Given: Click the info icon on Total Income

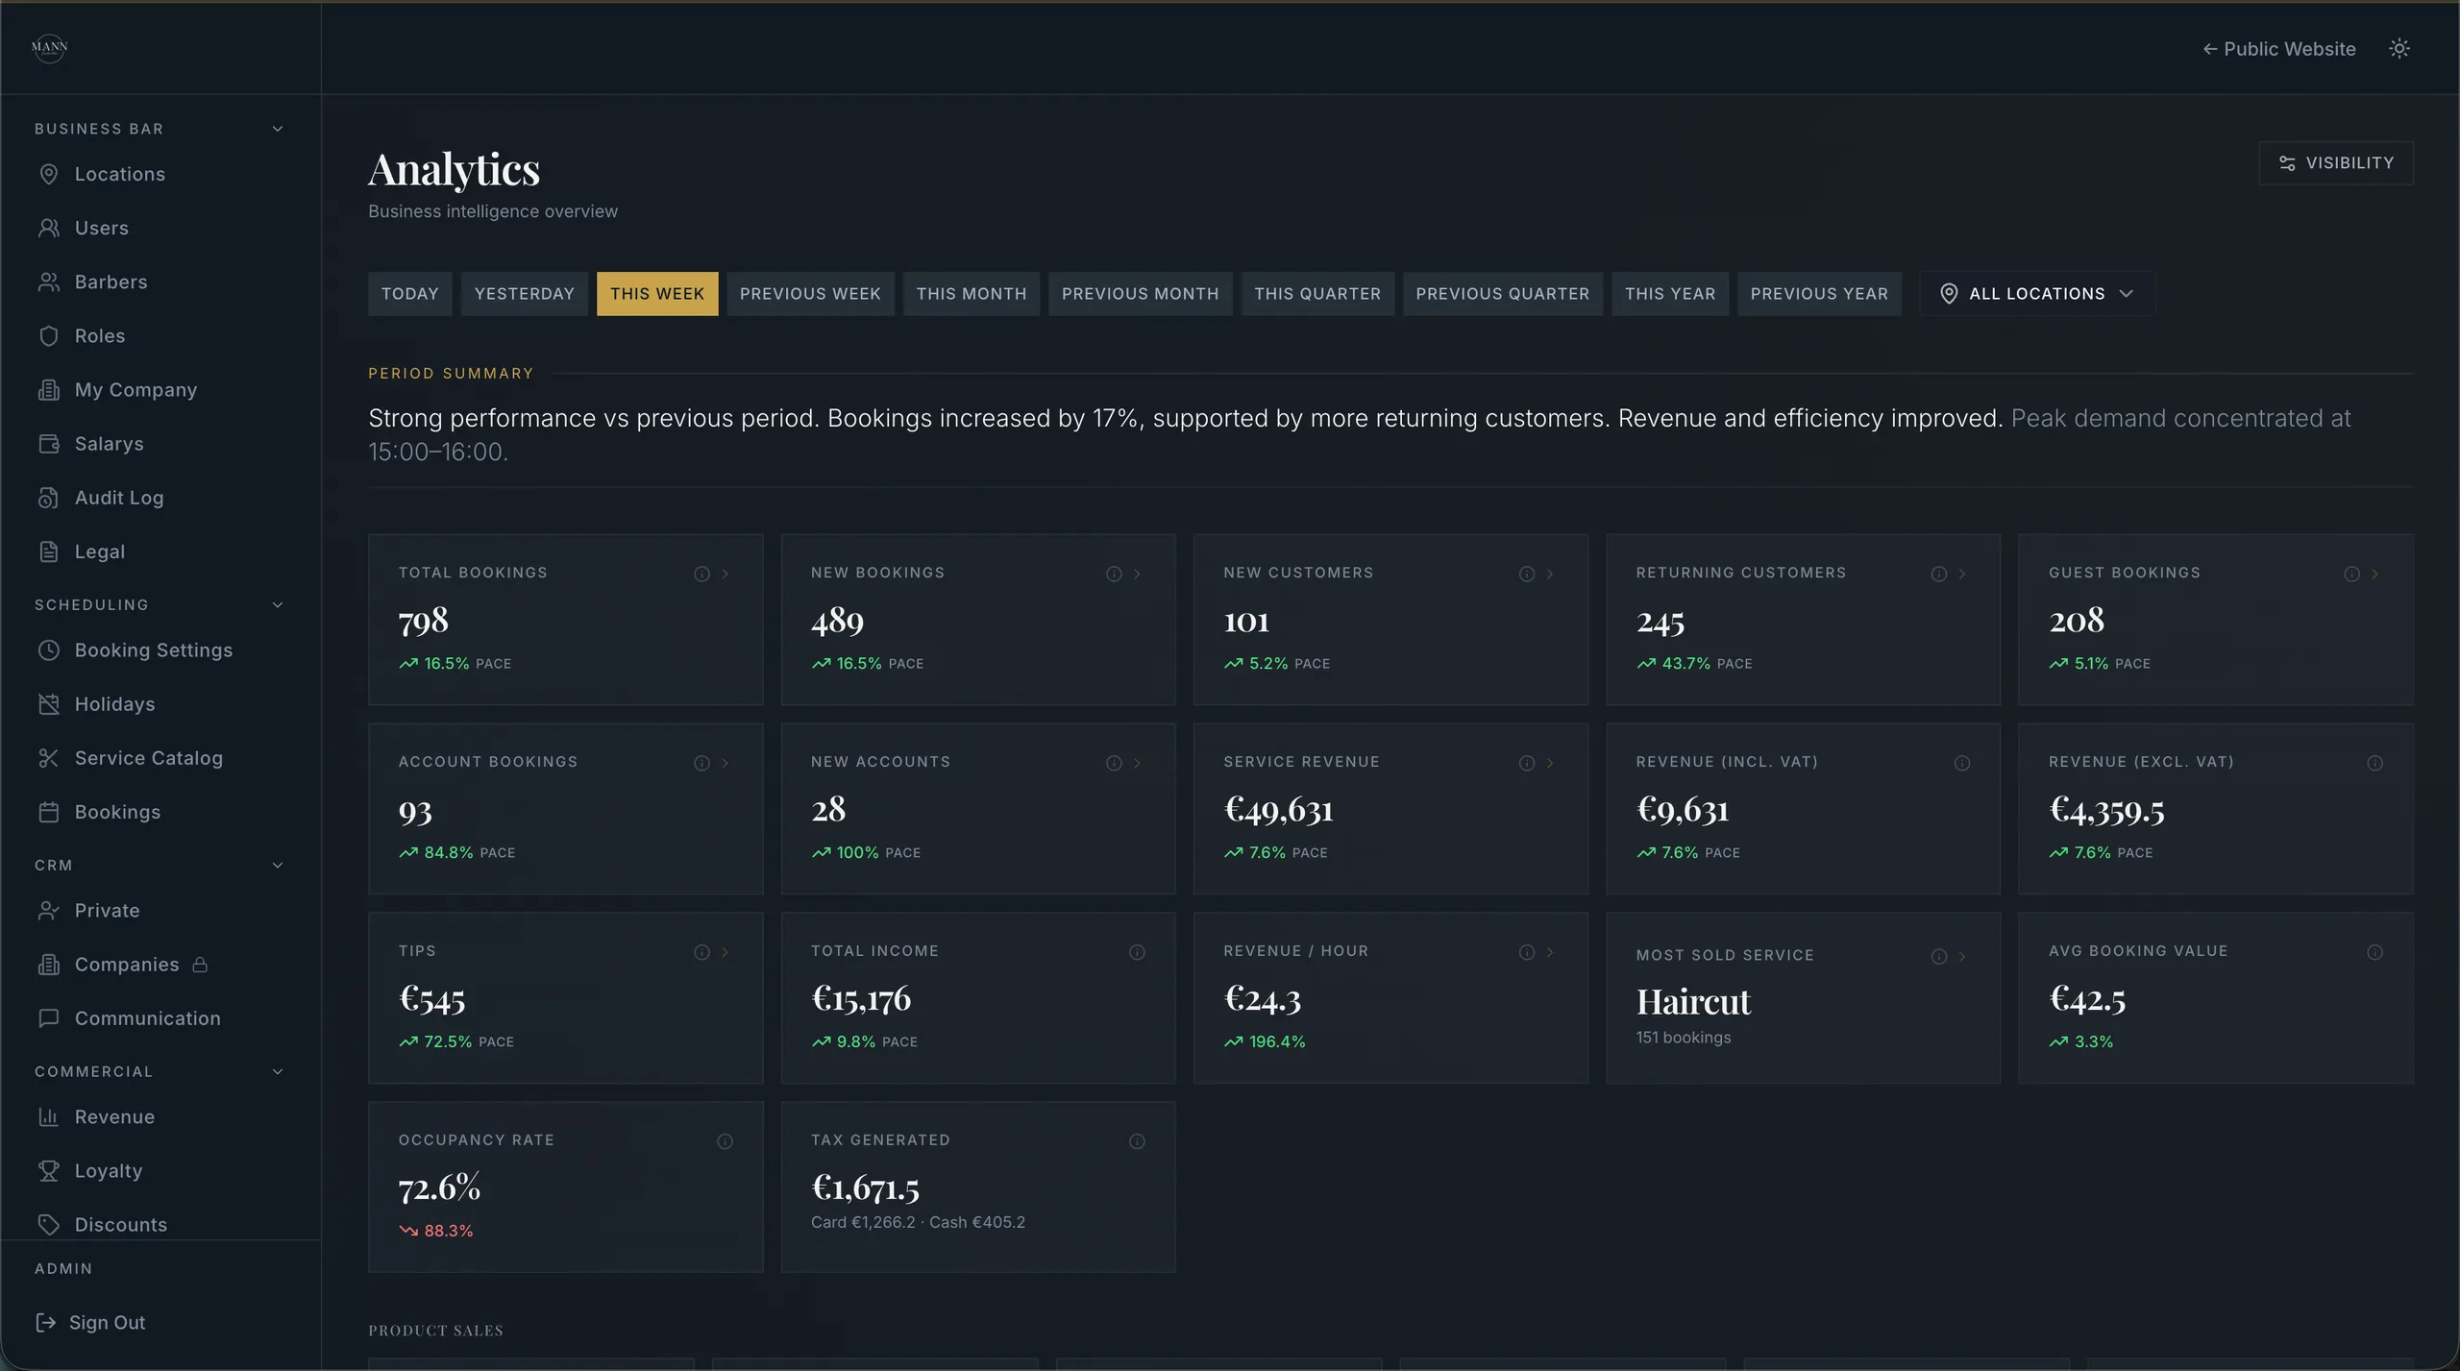Looking at the screenshot, I should click(1137, 953).
